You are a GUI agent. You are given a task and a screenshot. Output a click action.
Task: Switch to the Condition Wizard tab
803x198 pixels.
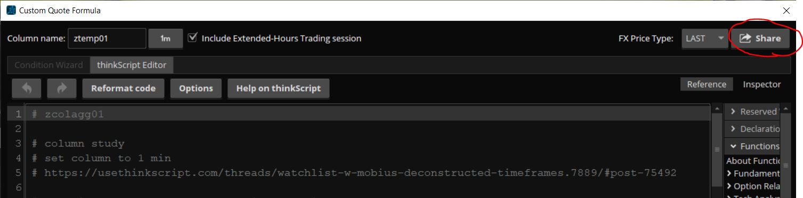[x=48, y=65]
